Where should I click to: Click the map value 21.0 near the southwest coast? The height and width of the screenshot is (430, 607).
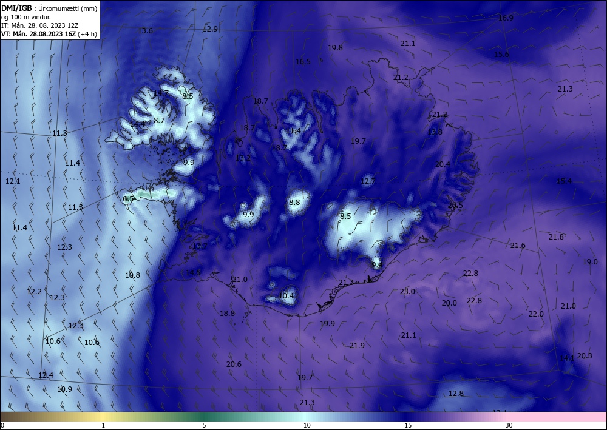[240, 280]
